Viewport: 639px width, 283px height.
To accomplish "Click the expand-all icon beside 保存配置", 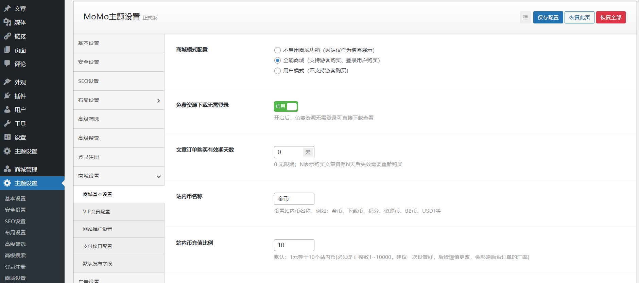I will coord(525,17).
